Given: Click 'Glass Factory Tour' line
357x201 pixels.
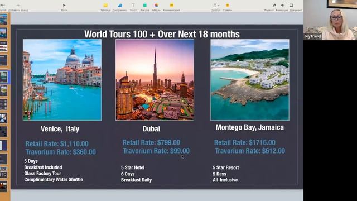Looking at the screenshot, I should pos(42,174).
